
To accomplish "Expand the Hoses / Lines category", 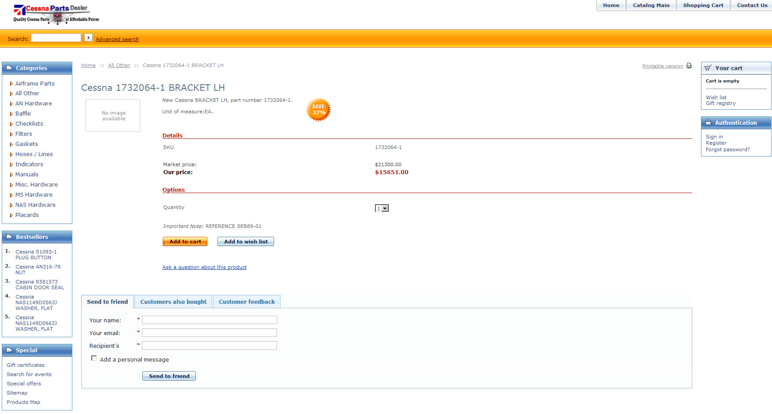I will tap(34, 154).
